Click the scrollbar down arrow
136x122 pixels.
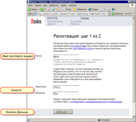(x=134, y=117)
